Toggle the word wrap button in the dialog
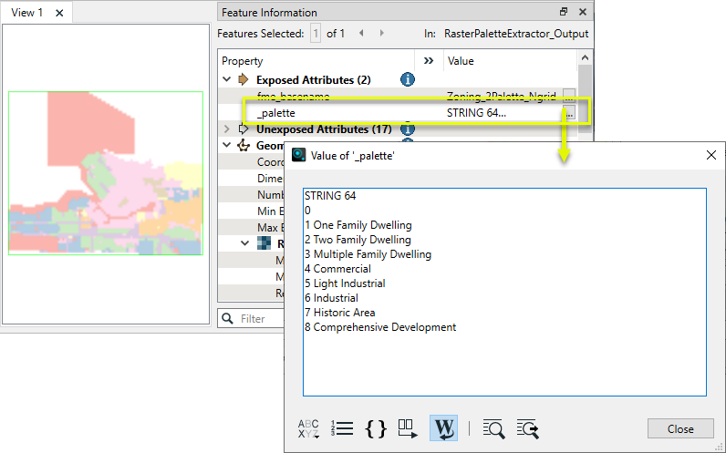The width and height of the screenshot is (726, 453). click(443, 427)
